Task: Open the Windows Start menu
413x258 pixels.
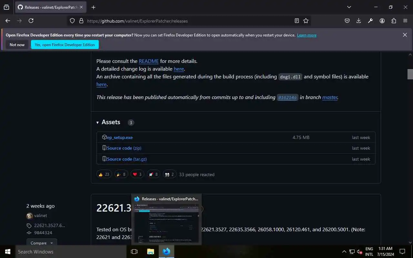Action: pyautogui.click(x=8, y=252)
